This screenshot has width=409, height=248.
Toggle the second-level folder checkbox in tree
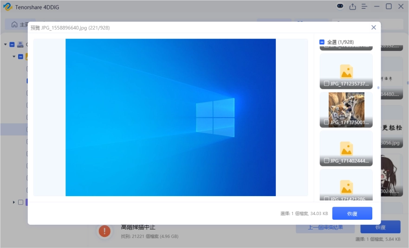click(x=20, y=57)
